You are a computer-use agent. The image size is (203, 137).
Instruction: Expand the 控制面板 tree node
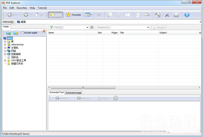5,54
